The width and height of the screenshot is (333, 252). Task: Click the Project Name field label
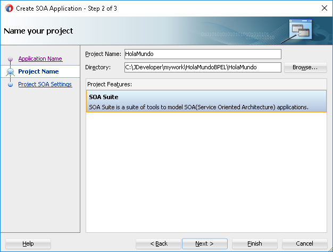pos(103,54)
